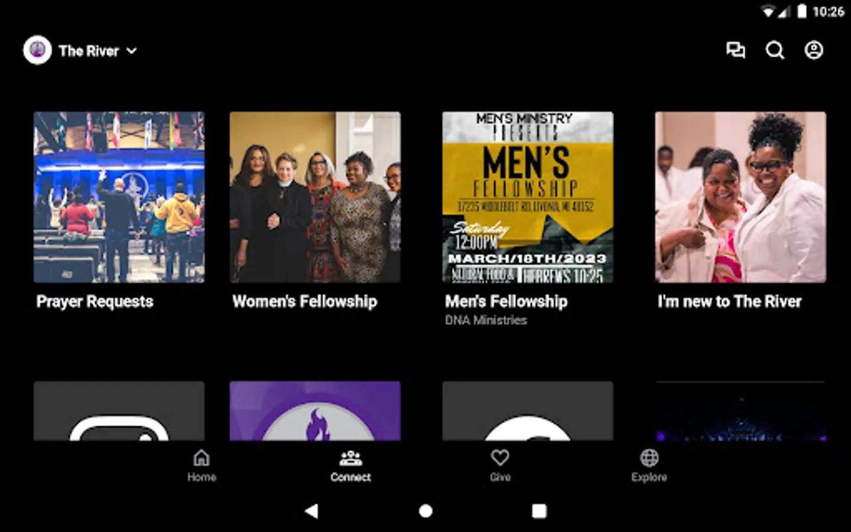
Task: Switch to the Give tab
Action: pos(500,466)
